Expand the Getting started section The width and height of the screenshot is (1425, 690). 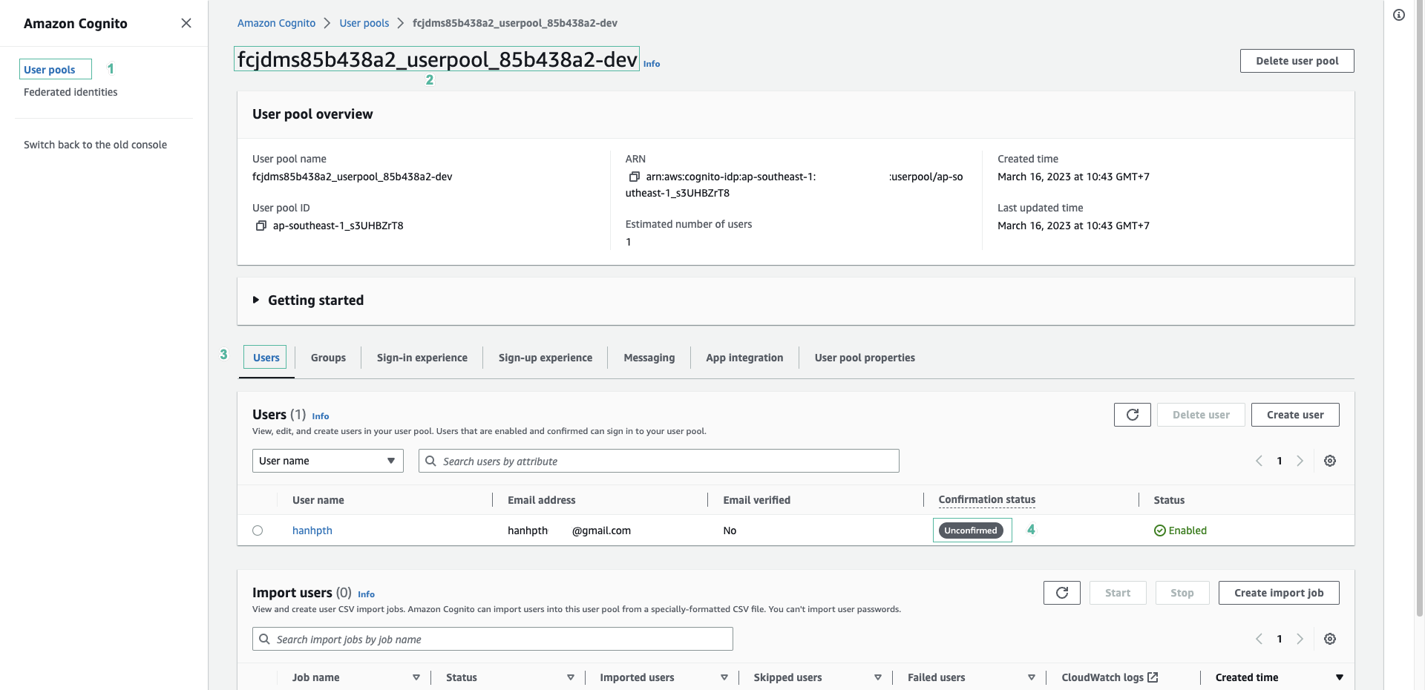256,300
